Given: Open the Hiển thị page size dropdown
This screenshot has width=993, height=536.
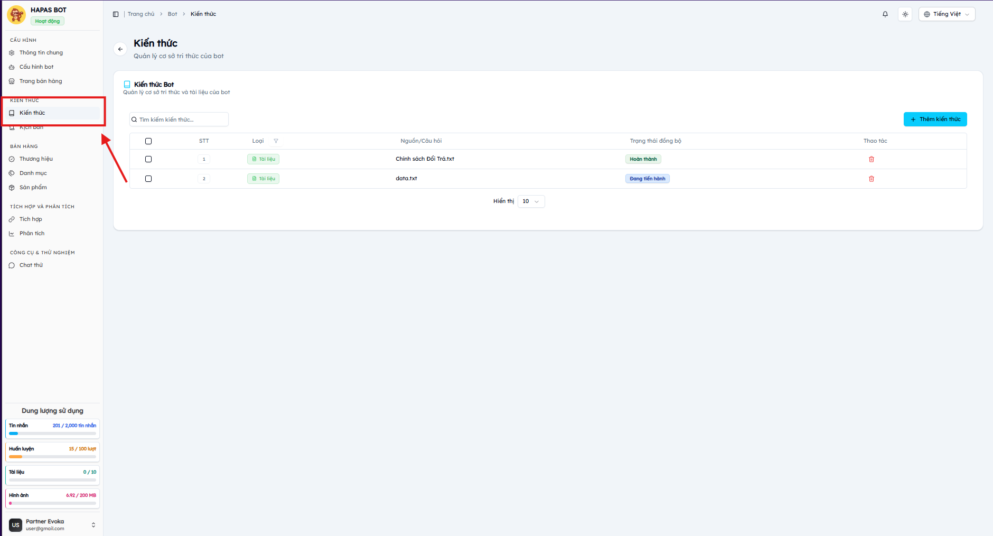Looking at the screenshot, I should click(x=531, y=201).
